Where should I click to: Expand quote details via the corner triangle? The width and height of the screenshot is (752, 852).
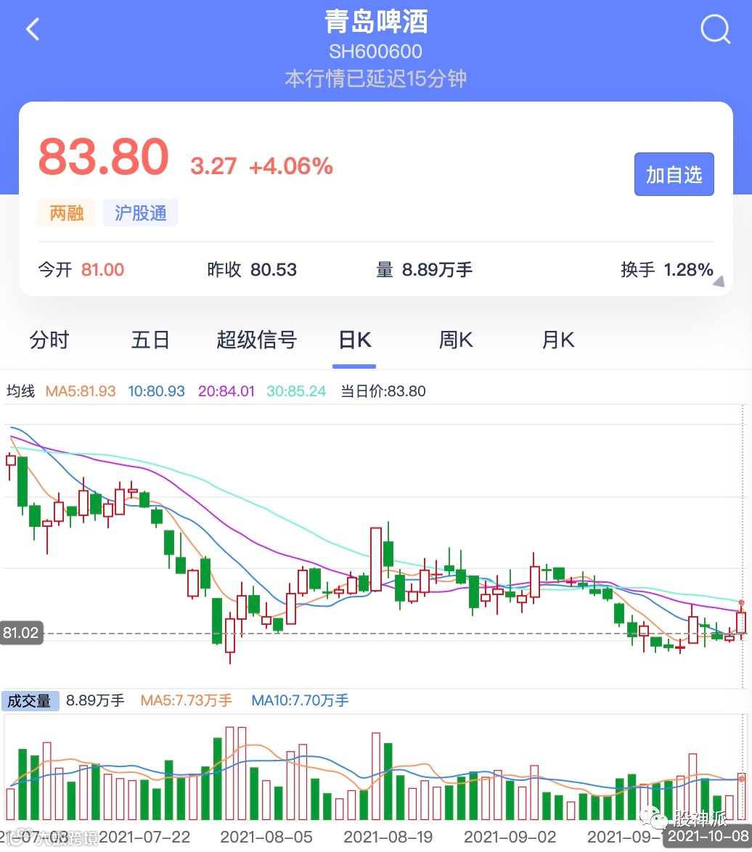tap(719, 281)
